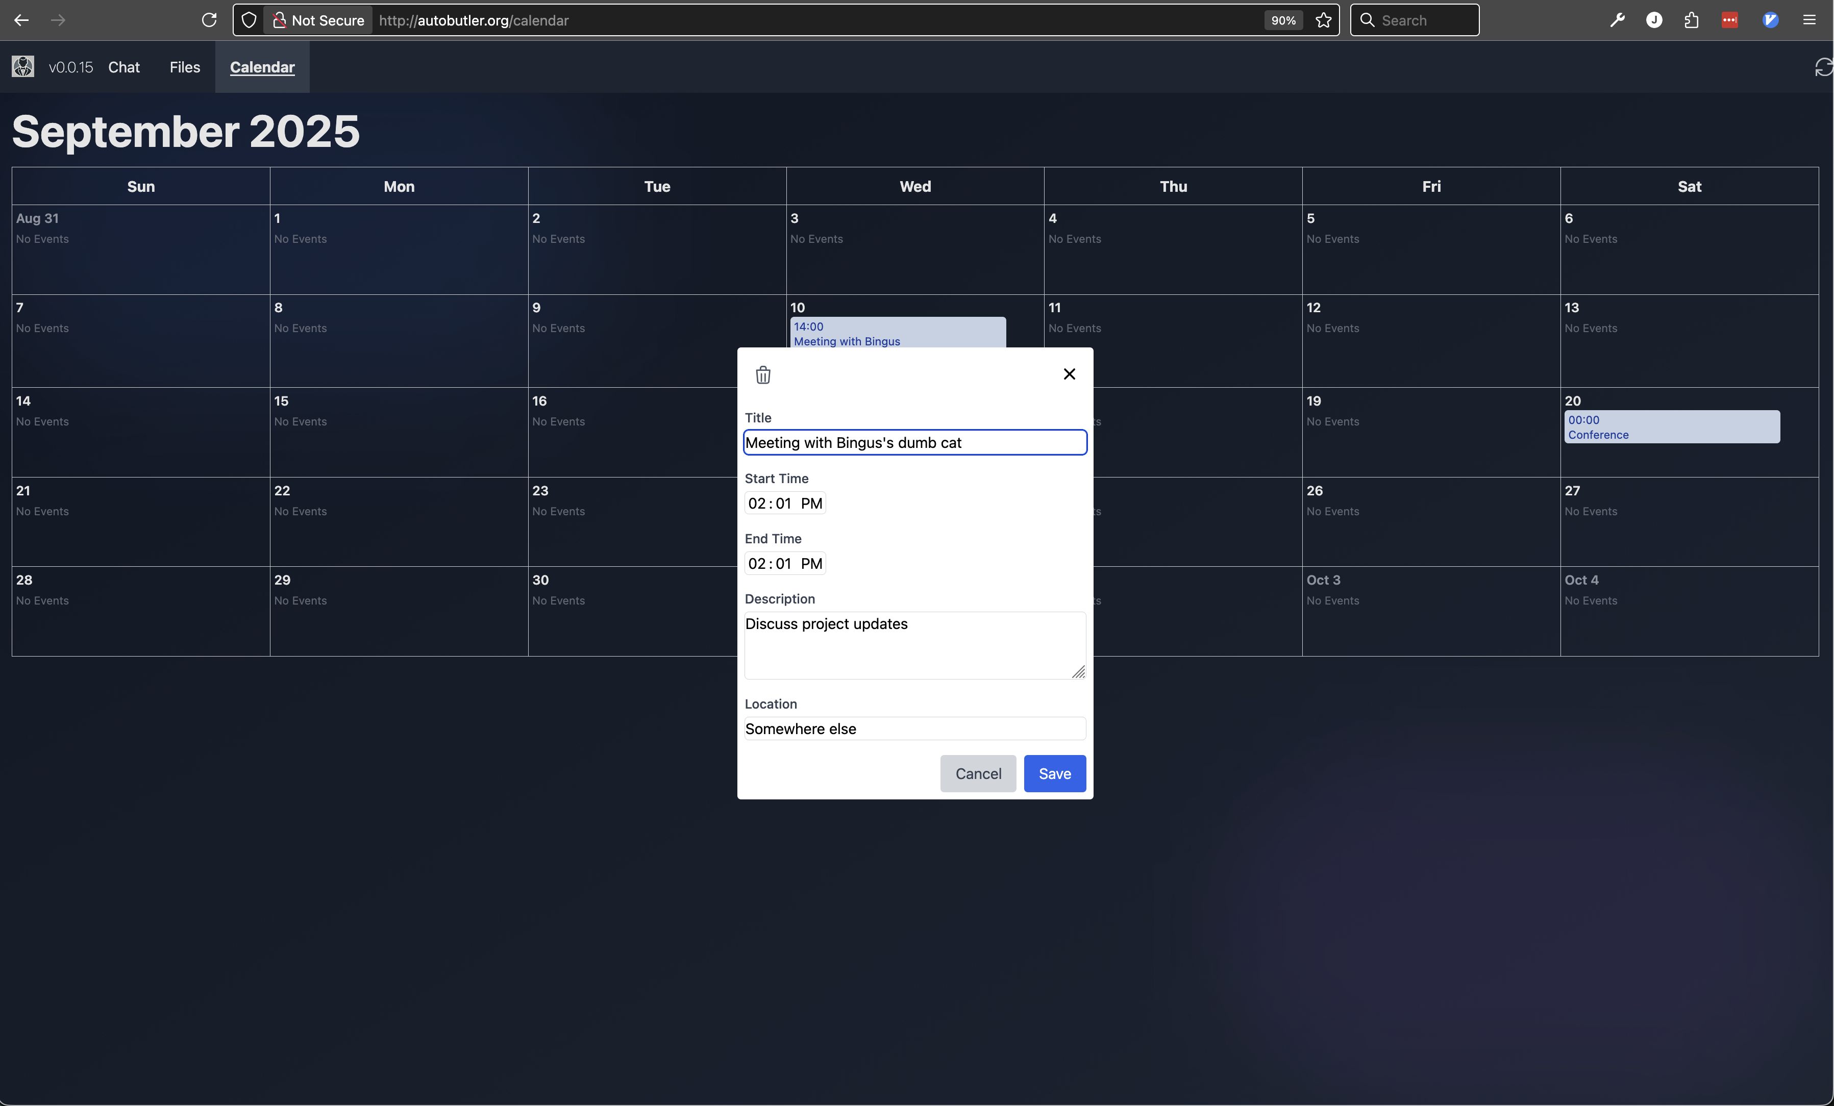Bookmark the page with the star icon
1834x1106 pixels.
point(1324,20)
